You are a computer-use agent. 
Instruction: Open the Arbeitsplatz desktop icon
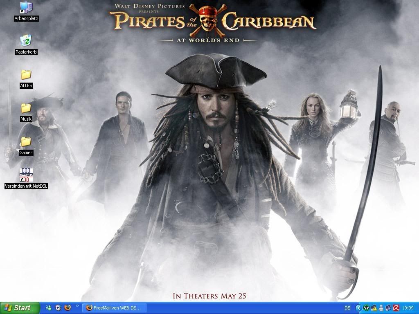pos(26,7)
